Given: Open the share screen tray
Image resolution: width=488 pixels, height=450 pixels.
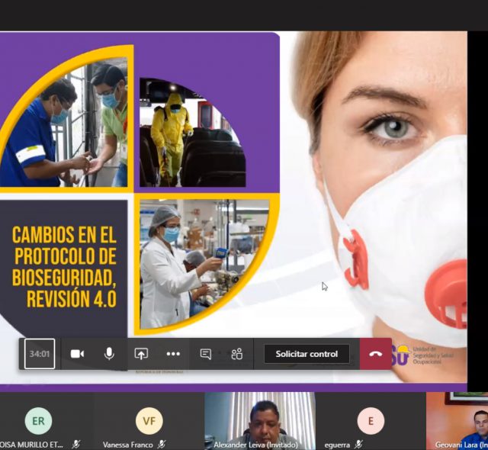Looking at the screenshot, I should pyautogui.click(x=141, y=354).
